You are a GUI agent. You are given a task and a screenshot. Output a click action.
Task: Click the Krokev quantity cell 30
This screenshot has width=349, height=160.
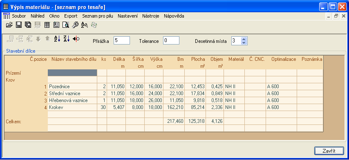click(x=102, y=107)
